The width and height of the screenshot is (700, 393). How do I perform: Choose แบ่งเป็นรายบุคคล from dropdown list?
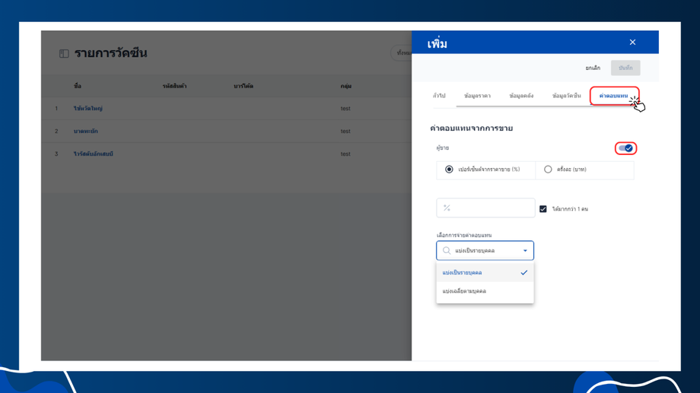tap(485, 273)
